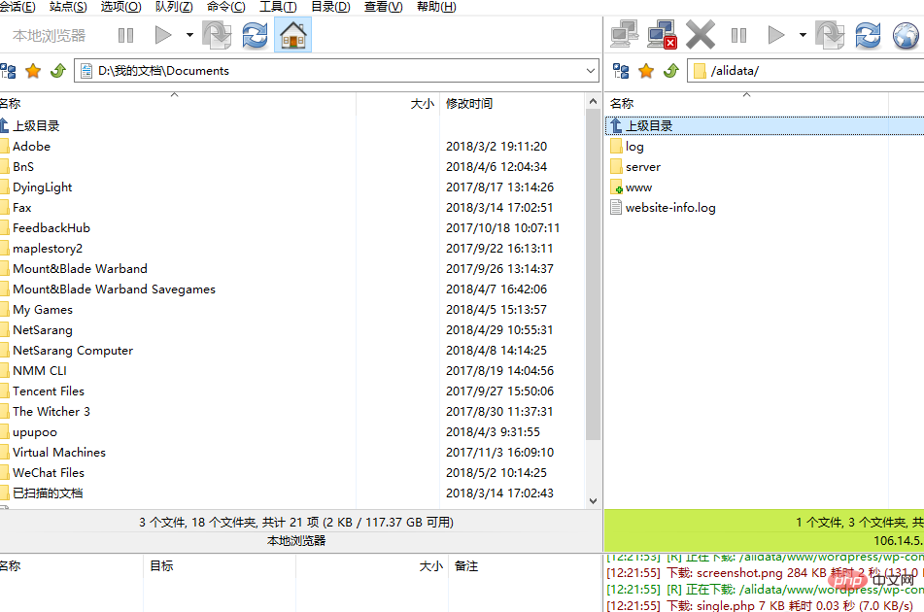Refresh the remote directory listing
Viewport: 924px width, 612px height.
pyautogui.click(x=868, y=35)
